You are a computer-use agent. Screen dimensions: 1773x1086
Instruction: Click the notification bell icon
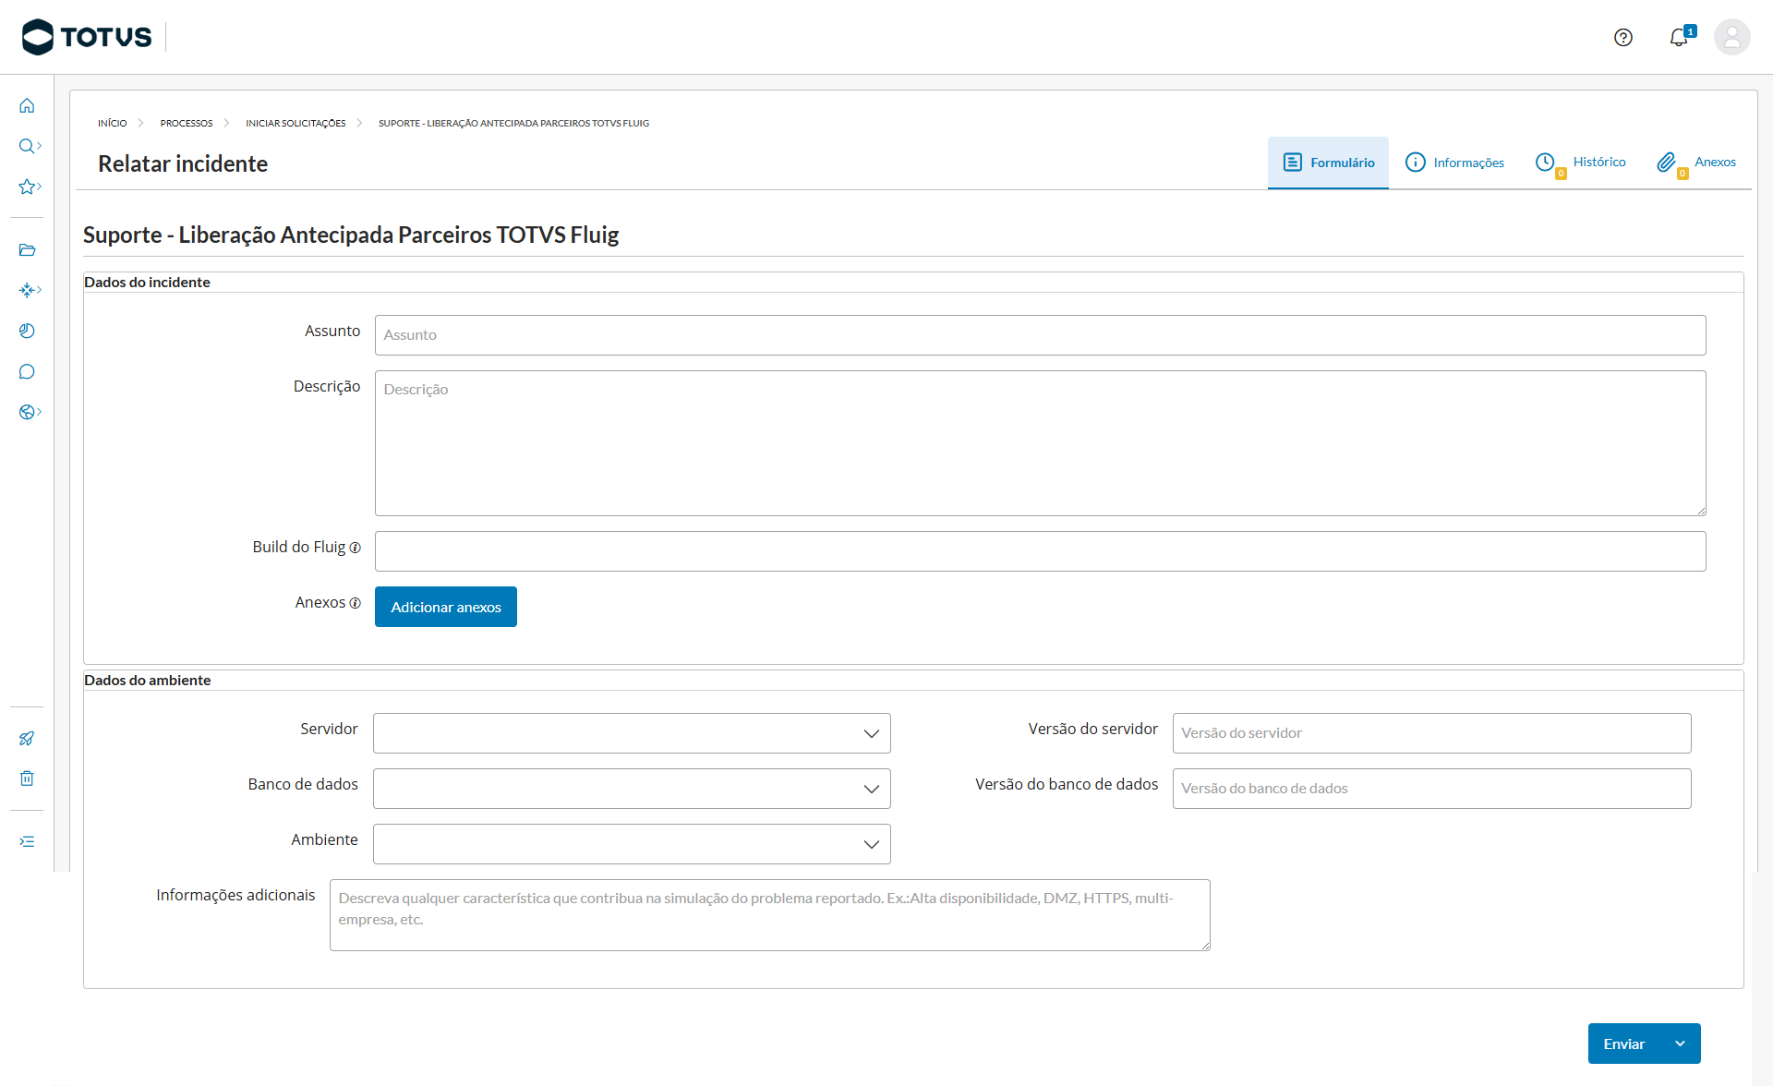[1679, 38]
